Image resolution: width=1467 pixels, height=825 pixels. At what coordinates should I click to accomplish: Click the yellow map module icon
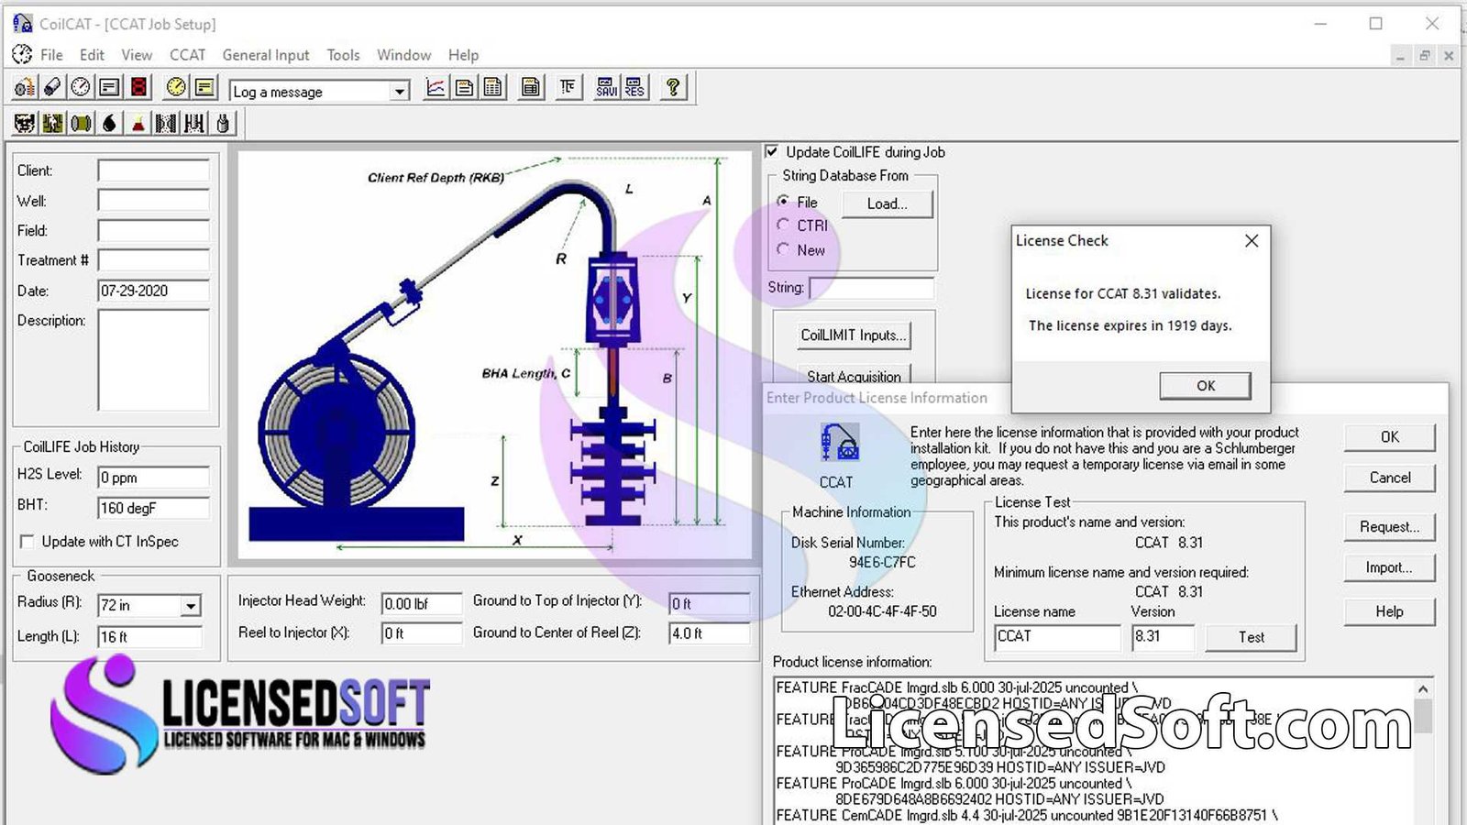tap(53, 123)
